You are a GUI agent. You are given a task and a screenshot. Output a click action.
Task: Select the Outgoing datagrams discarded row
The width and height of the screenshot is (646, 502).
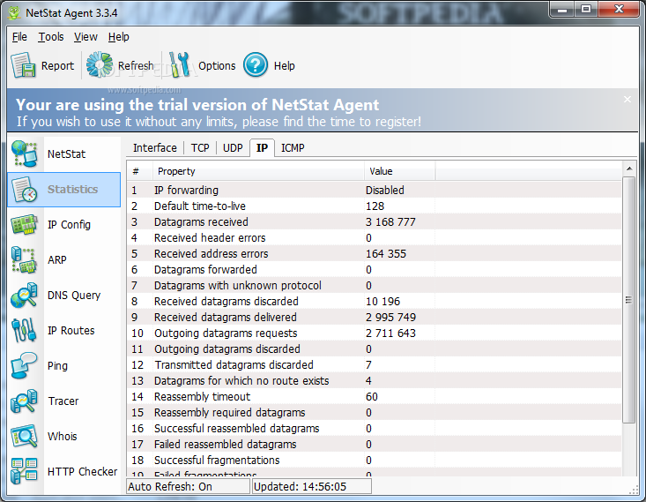374,348
